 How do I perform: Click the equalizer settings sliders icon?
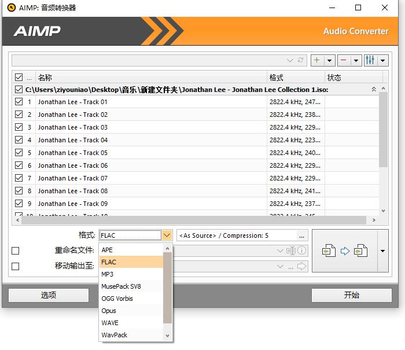(370, 60)
